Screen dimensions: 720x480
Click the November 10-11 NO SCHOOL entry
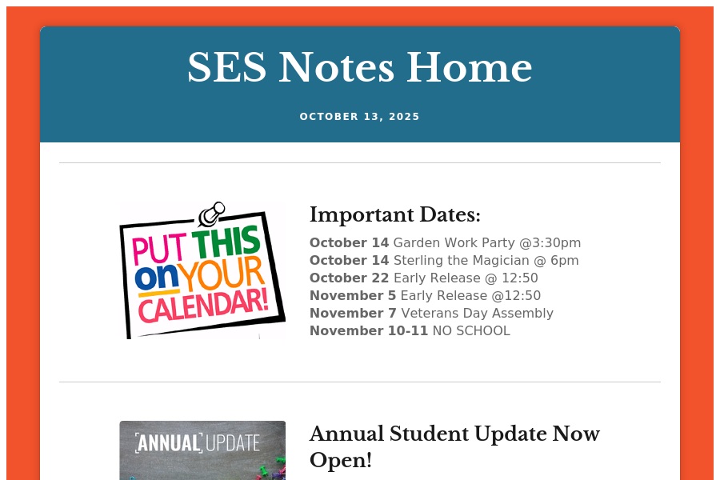pyautogui.click(x=410, y=330)
